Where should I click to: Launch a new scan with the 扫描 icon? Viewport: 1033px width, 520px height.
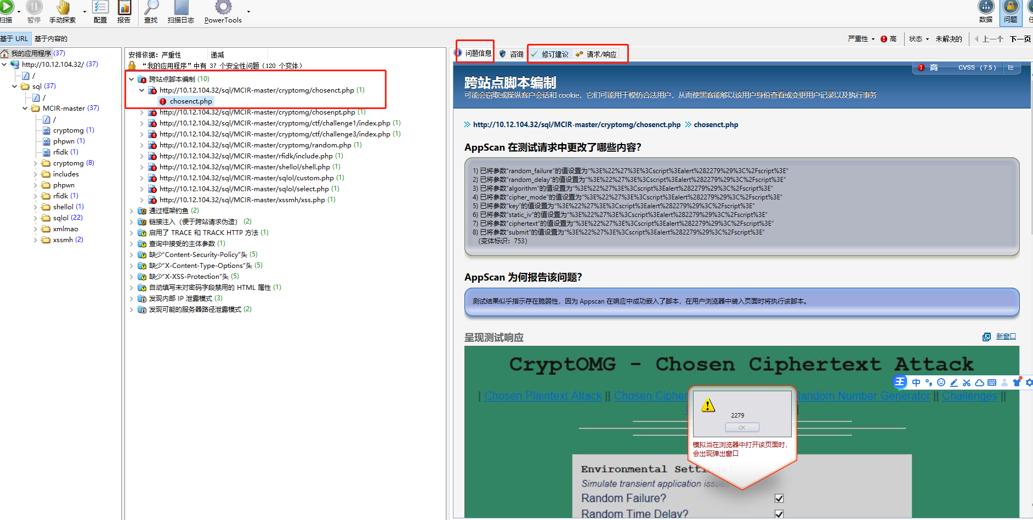tap(7, 8)
